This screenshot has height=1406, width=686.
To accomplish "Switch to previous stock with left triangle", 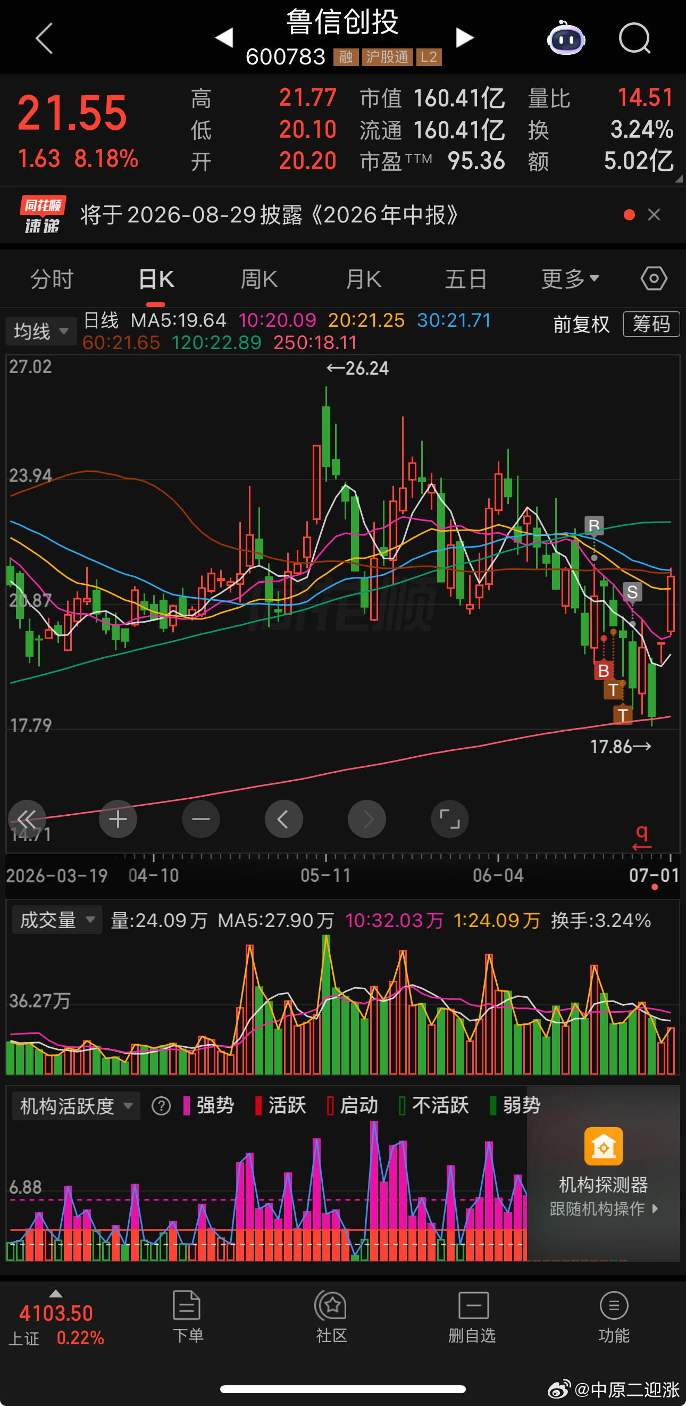I will [224, 38].
